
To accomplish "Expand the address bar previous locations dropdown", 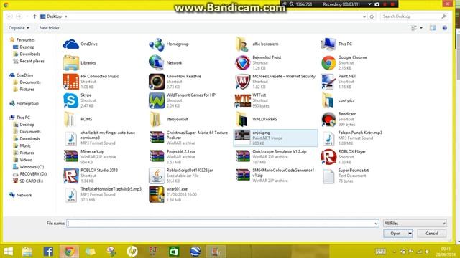I will 364,16.
